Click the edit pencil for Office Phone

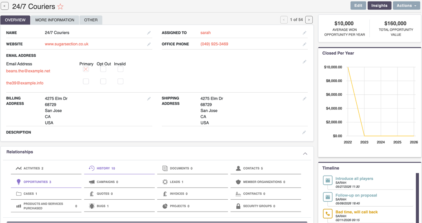pyautogui.click(x=304, y=44)
